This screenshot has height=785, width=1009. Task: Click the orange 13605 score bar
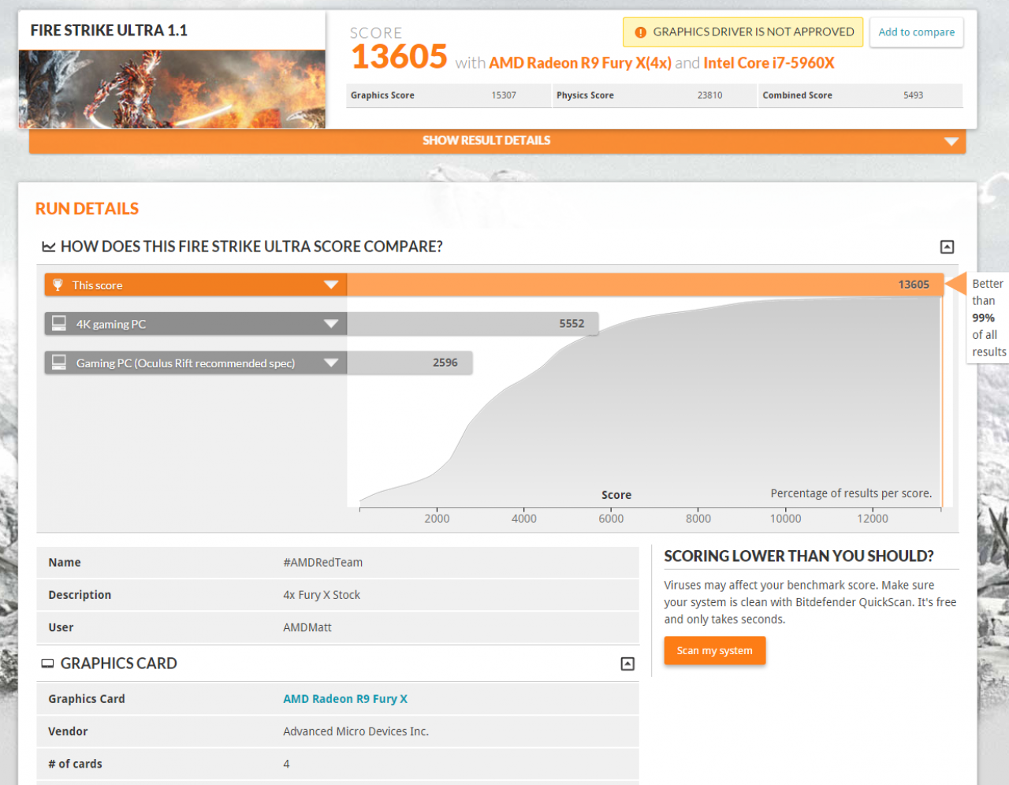coord(645,285)
